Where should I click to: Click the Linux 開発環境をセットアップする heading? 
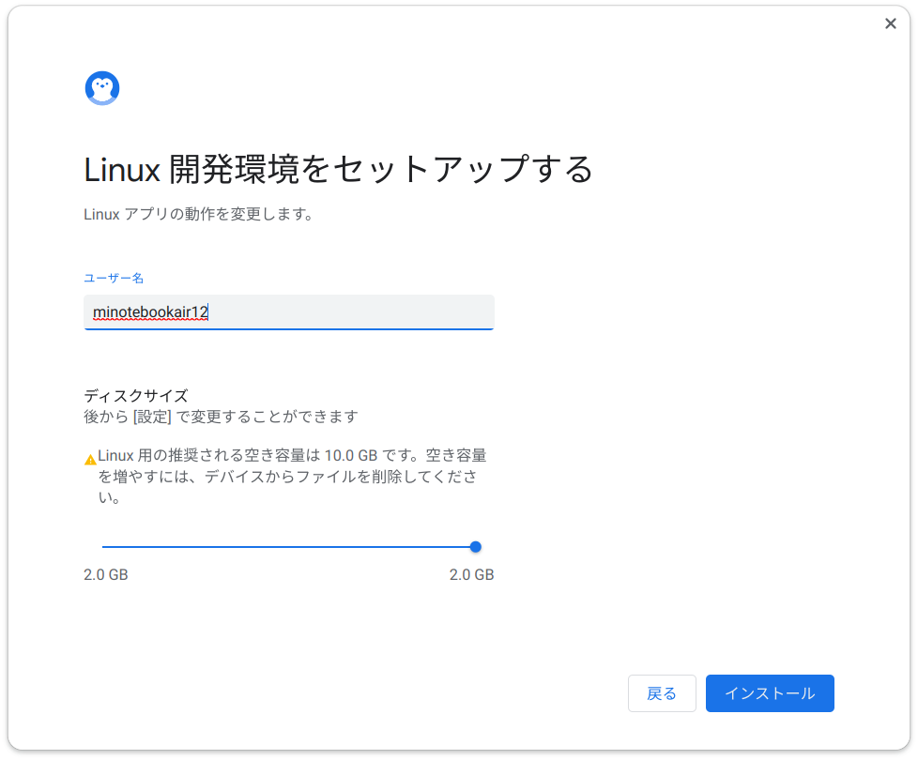[339, 170]
